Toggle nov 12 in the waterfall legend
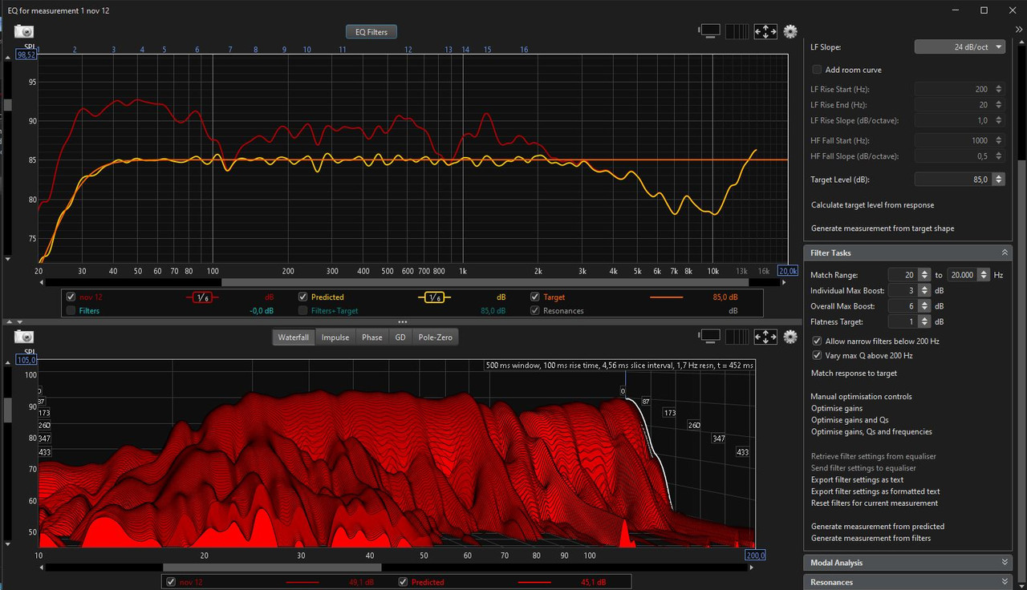Image resolution: width=1027 pixels, height=590 pixels. coord(169,582)
